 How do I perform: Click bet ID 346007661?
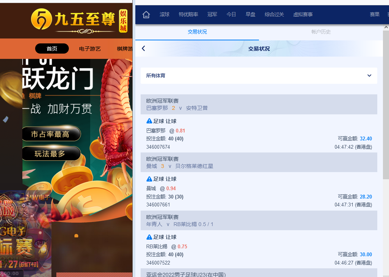tap(158, 205)
